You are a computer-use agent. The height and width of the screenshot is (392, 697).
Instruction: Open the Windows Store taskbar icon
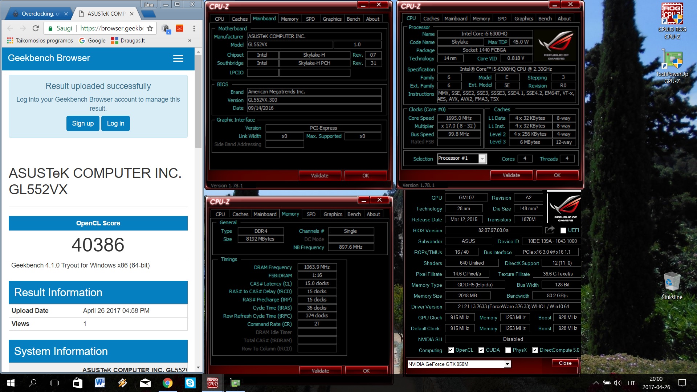tap(77, 383)
